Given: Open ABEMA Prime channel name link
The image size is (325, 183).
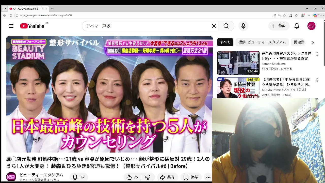Looking at the screenshot, I should pyautogui.click(x=284, y=90).
